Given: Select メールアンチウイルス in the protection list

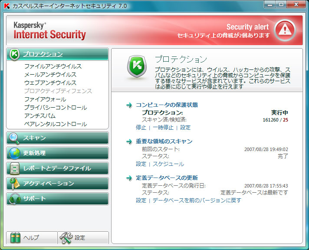Looking at the screenshot, I should coord(50,75).
